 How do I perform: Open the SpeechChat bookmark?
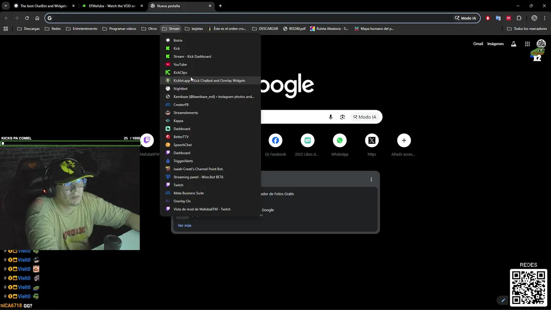click(210, 145)
